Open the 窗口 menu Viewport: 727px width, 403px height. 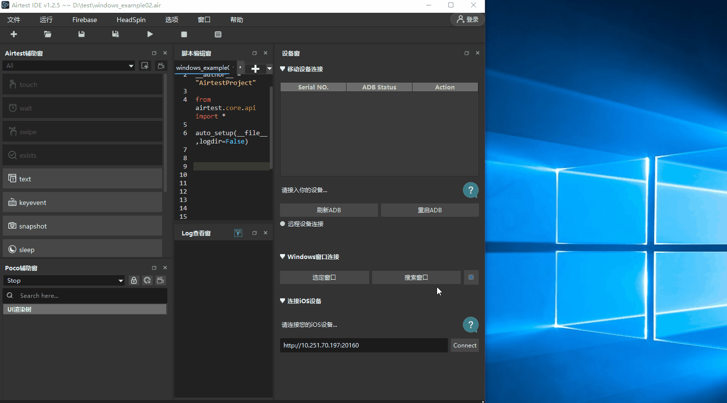[x=204, y=20]
